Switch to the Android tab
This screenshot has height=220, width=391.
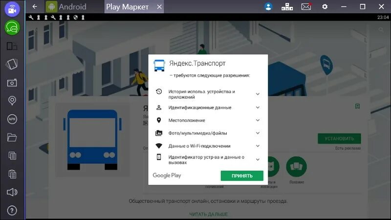[x=66, y=7]
